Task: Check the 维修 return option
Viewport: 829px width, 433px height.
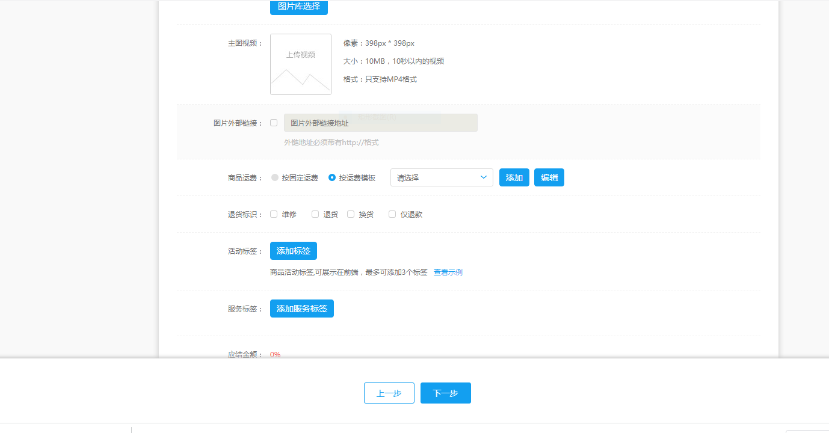Action: click(274, 214)
